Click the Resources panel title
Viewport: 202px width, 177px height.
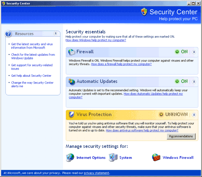click(24, 34)
